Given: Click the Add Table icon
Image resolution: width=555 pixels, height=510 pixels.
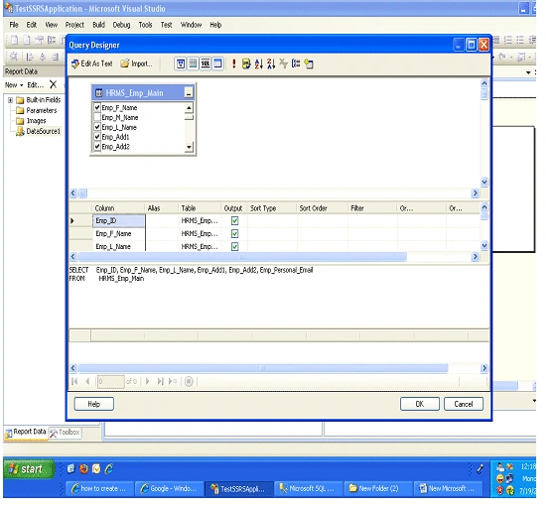Looking at the screenshot, I should click(x=309, y=64).
